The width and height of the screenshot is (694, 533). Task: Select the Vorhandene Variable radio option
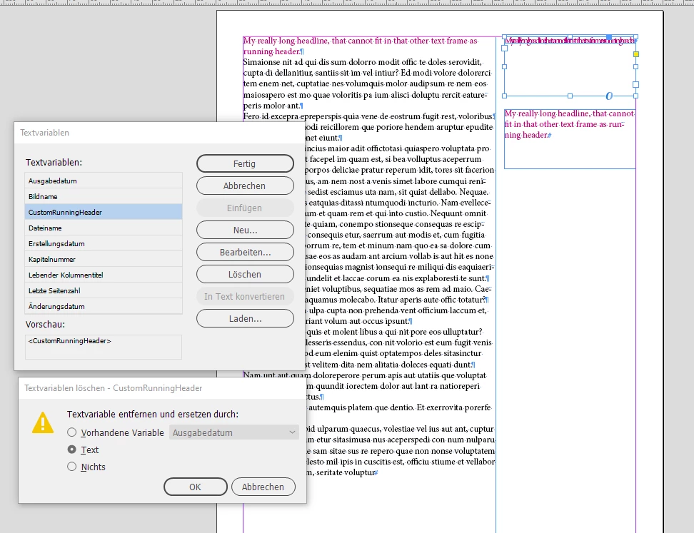(71, 432)
